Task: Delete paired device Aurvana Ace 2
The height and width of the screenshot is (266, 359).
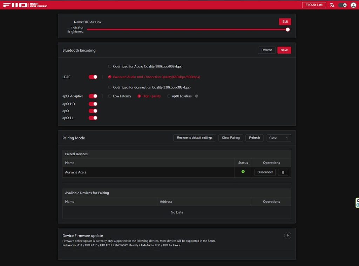Action: 283,172
